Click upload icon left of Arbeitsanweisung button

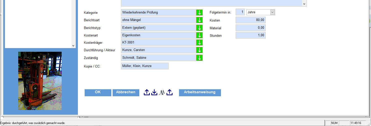(x=170, y=92)
